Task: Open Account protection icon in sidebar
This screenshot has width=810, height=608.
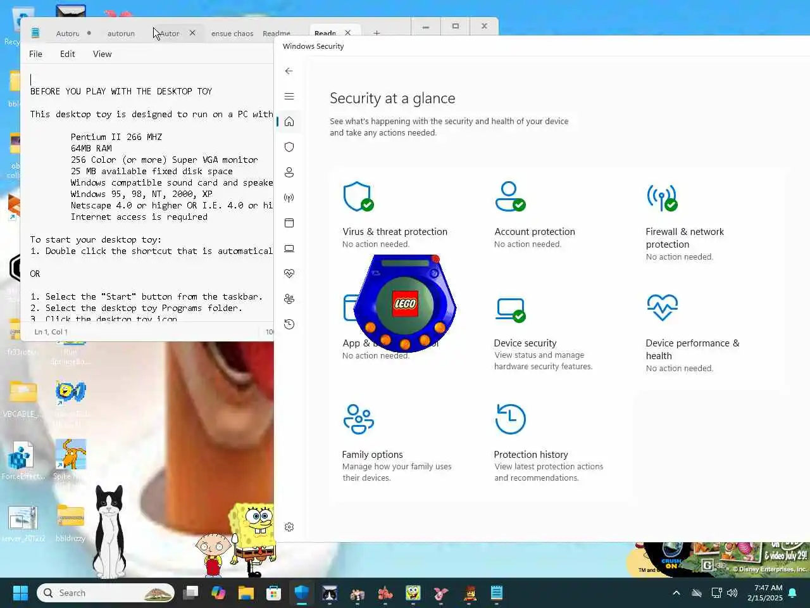Action: pyautogui.click(x=289, y=172)
